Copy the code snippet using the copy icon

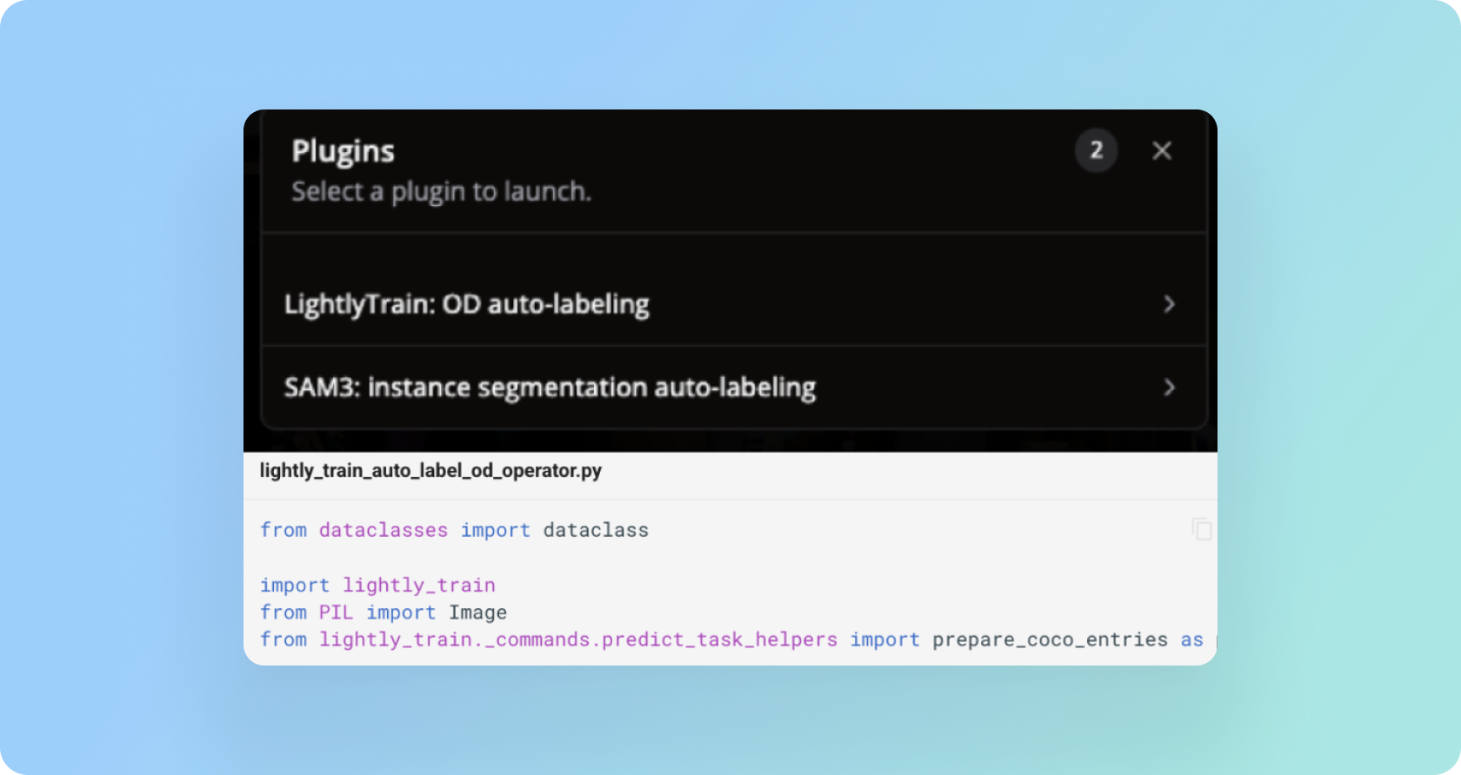pos(1202,529)
